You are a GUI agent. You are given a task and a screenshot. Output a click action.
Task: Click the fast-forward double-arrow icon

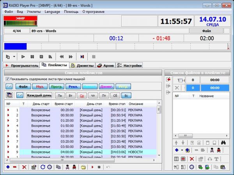[x=71, y=56]
